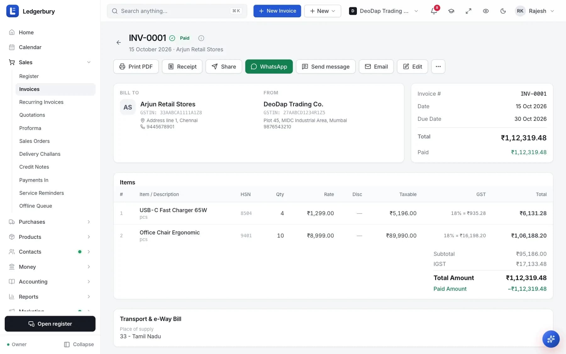Click the Search anything field
Image resolution: width=566 pixels, height=354 pixels.
177,11
